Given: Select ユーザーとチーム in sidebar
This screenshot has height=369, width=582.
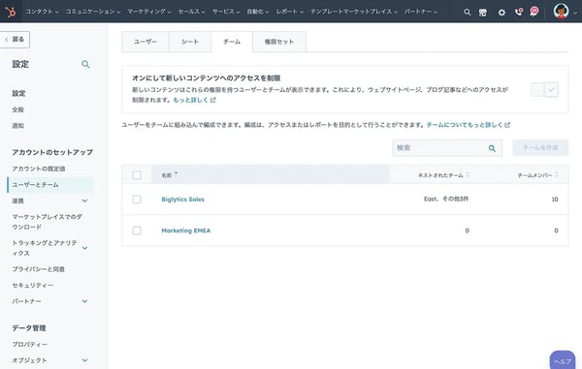Looking at the screenshot, I should tap(50, 184).
